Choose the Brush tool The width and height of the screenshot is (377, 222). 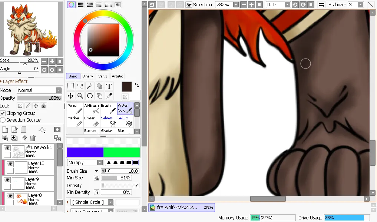click(108, 109)
